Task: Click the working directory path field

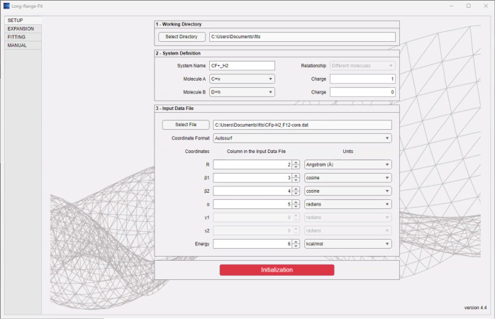Action: [x=302, y=37]
